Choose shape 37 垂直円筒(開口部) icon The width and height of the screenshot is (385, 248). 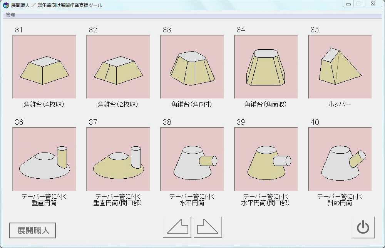[118, 159]
